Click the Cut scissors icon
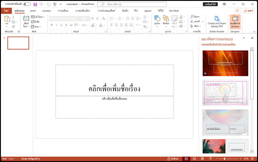 (x=13, y=17)
